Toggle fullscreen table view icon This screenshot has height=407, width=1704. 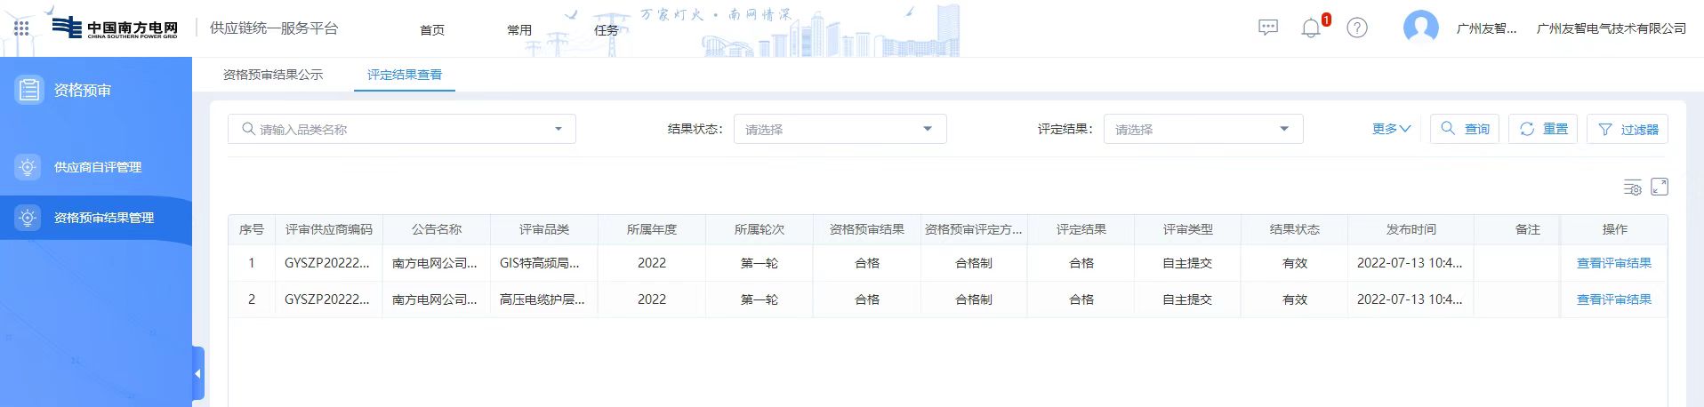click(x=1660, y=187)
